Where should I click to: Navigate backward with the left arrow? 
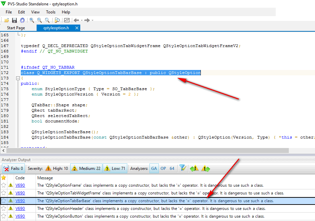(76, 20)
